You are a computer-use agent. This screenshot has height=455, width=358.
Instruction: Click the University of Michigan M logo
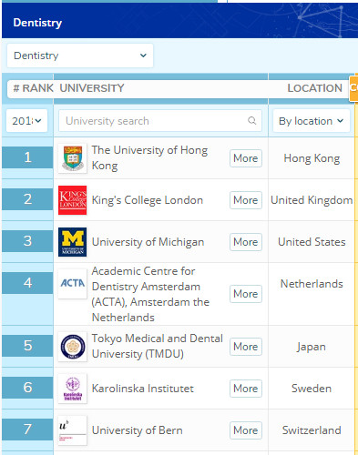pos(72,242)
